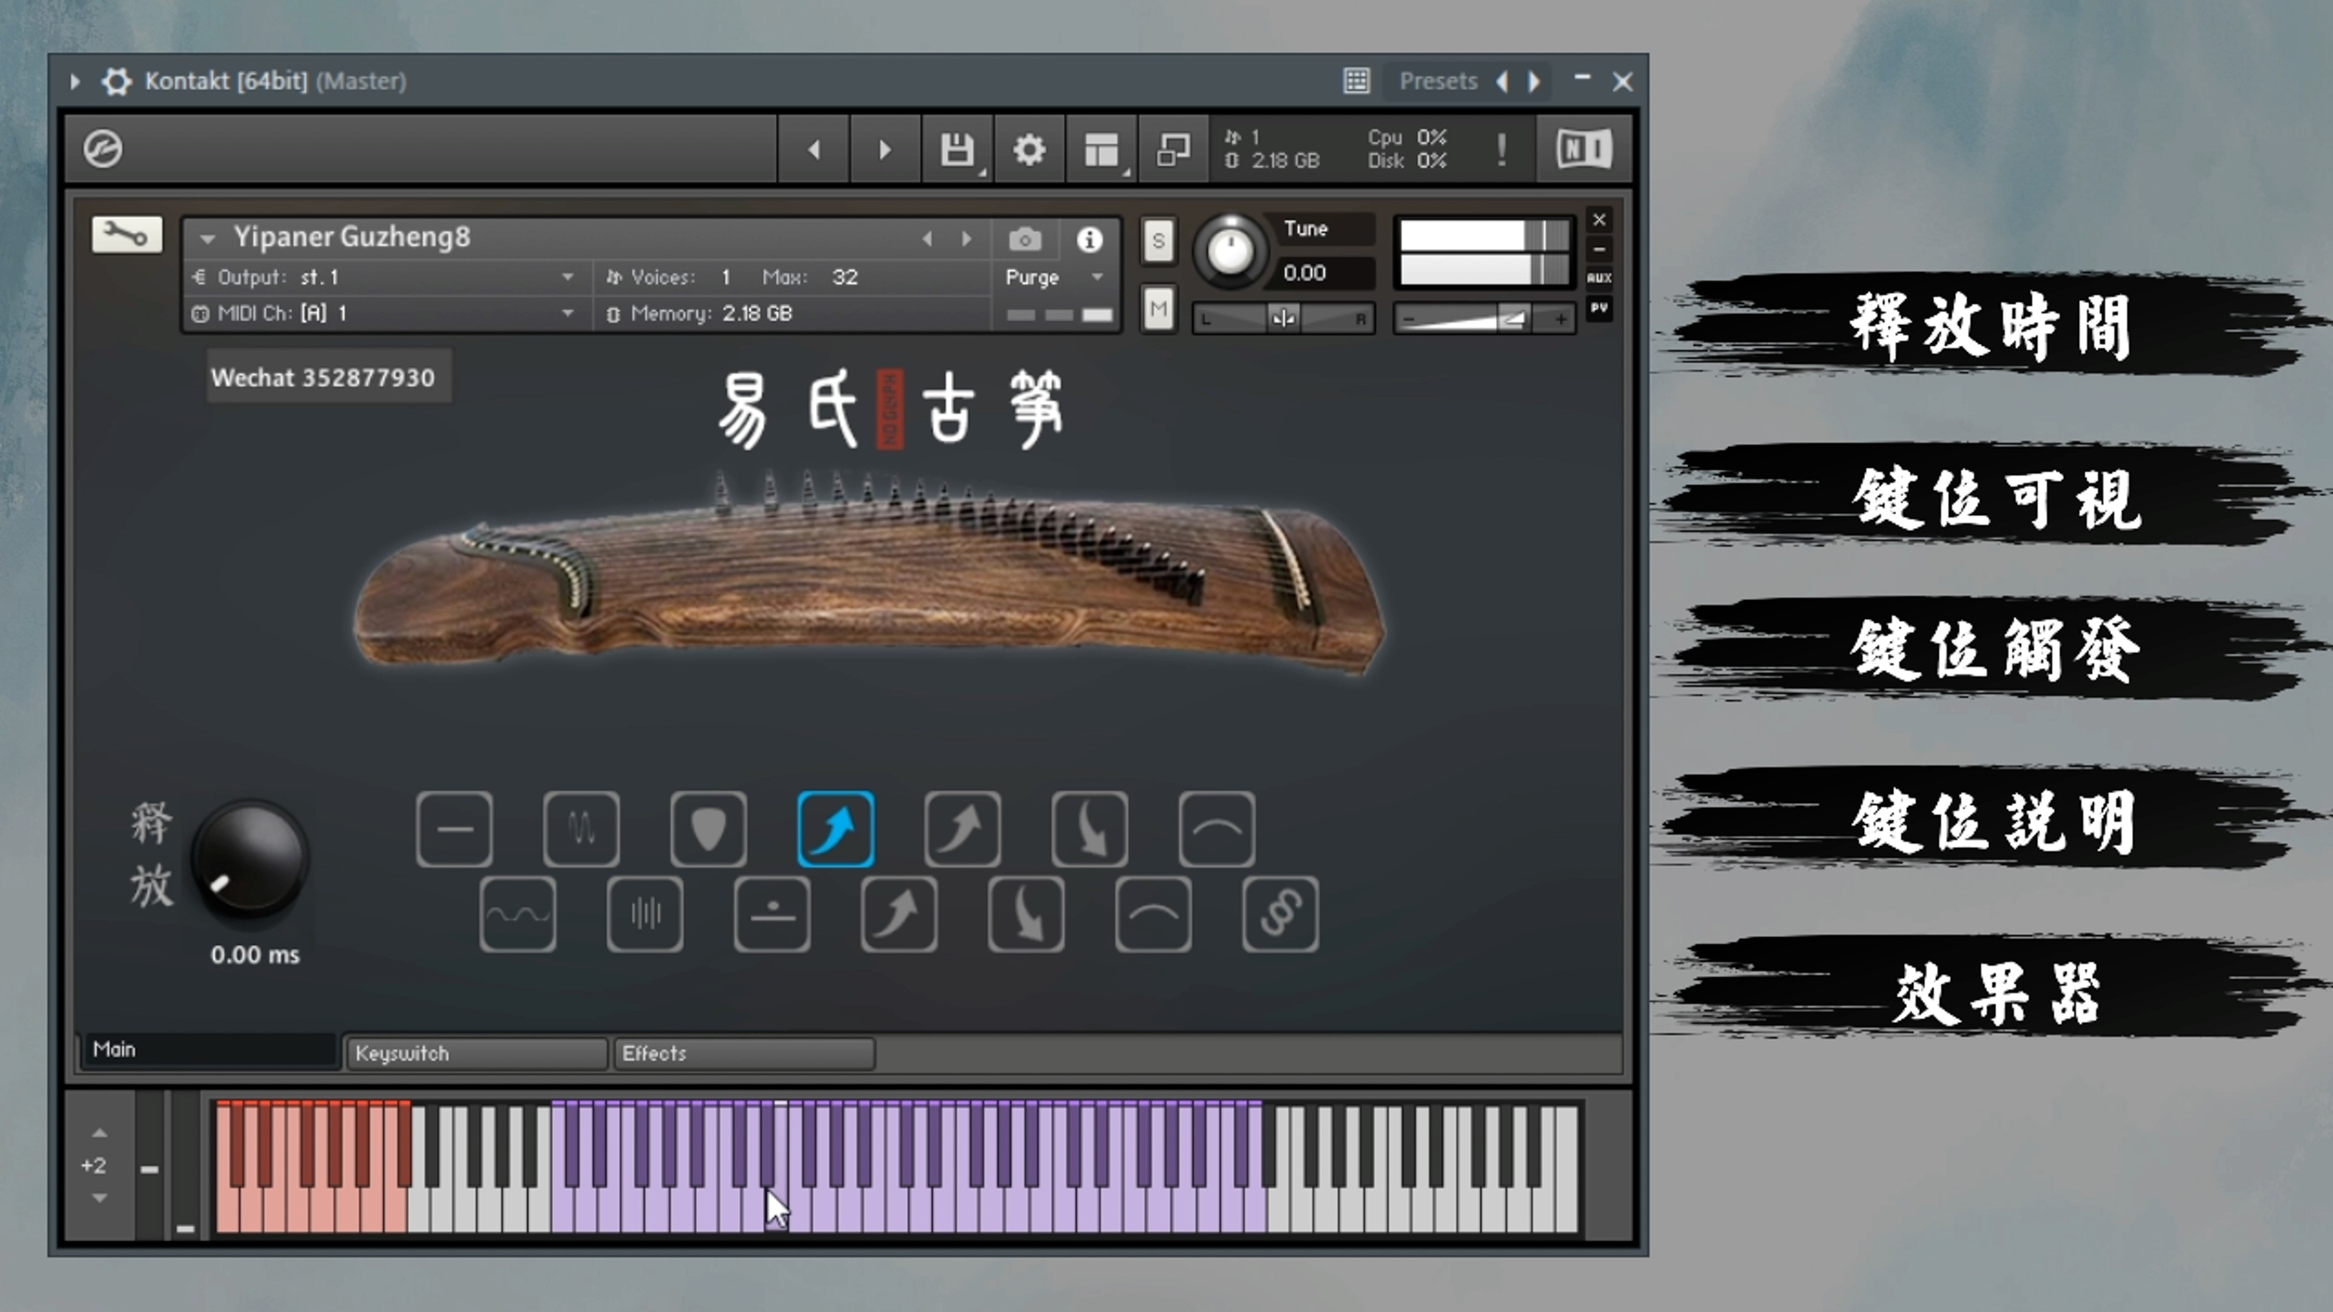The width and height of the screenshot is (2333, 1312).
Task: Open the wrench instrument edit mode
Action: [x=127, y=236]
